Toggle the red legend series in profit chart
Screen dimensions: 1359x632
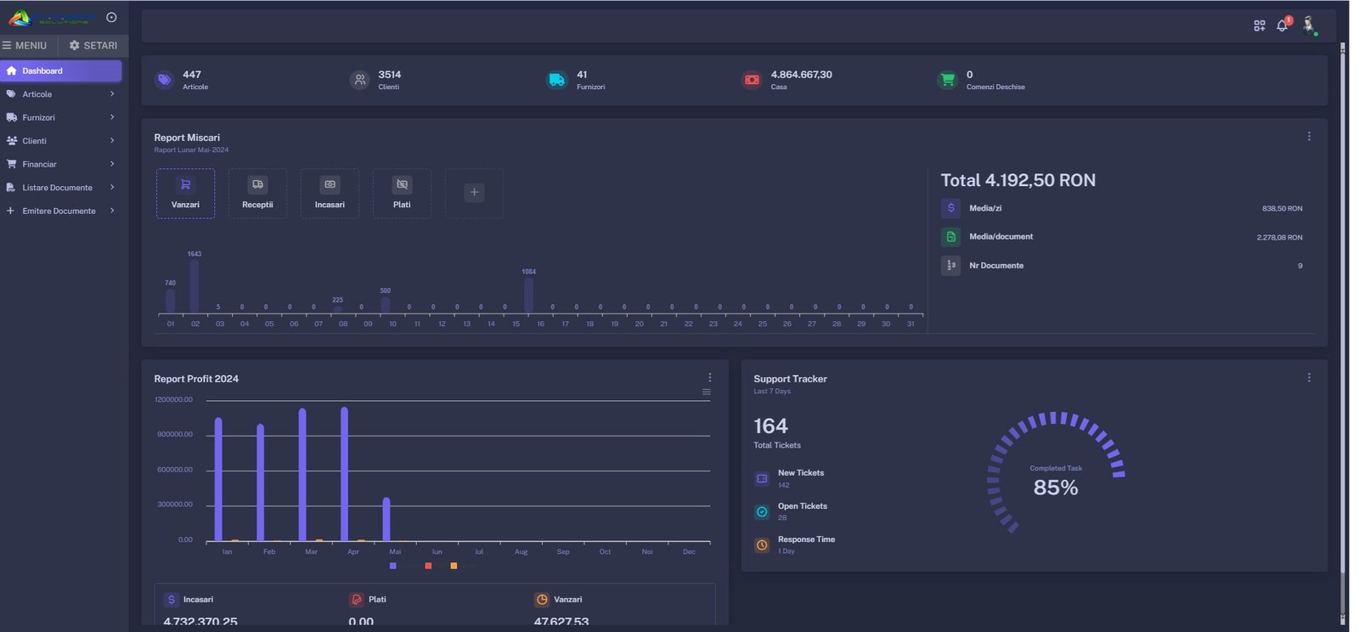[428, 566]
